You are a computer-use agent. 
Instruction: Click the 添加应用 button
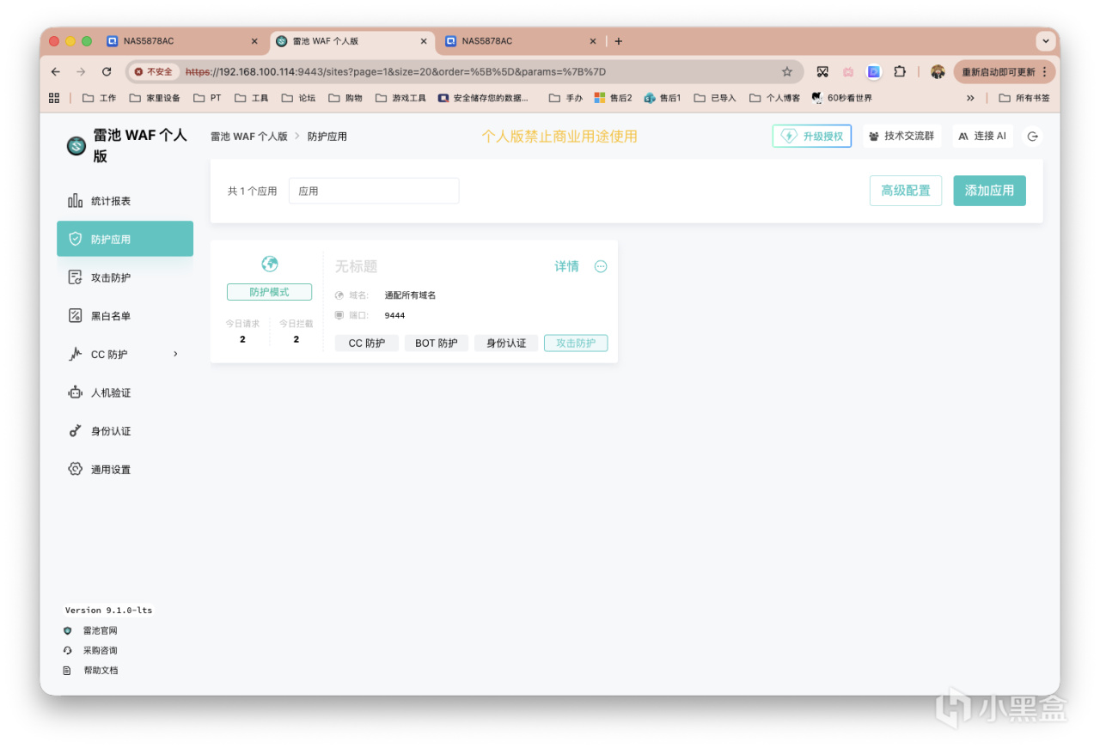[990, 191]
